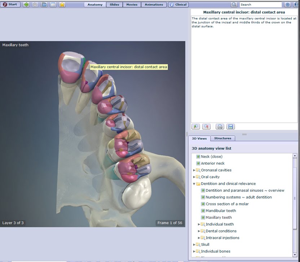
Task: Navigate back using the green arrow icon
Action: pos(25,4)
